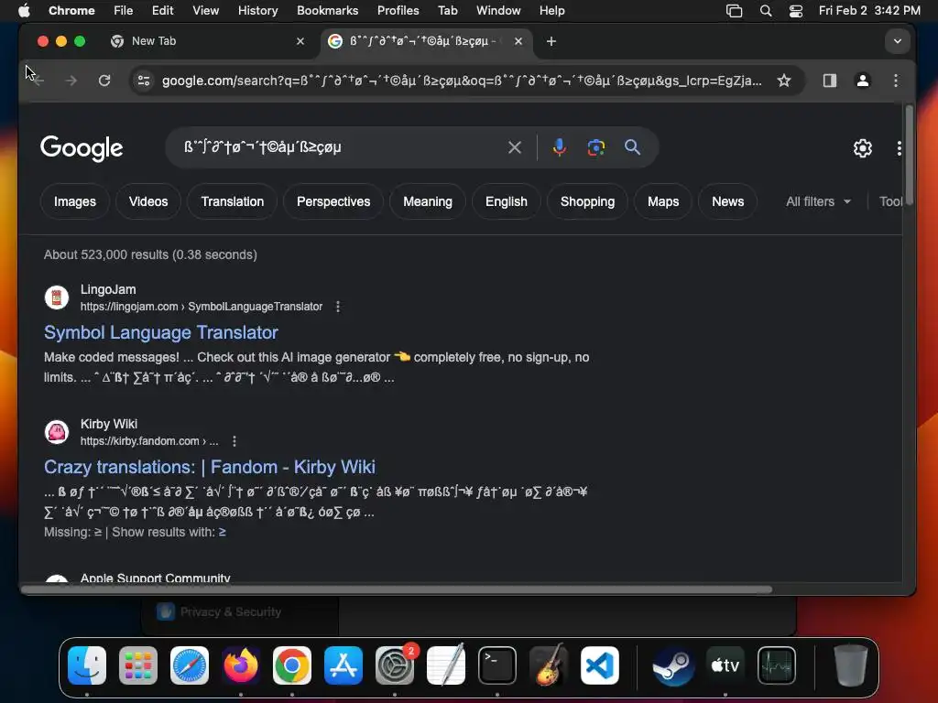Clear the Google search box with X
Screen dimensions: 938x703
pos(515,147)
